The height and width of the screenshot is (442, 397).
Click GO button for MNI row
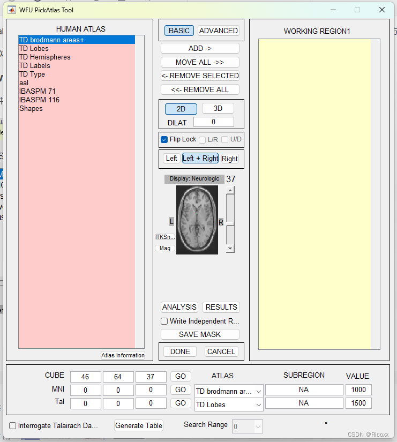point(181,389)
